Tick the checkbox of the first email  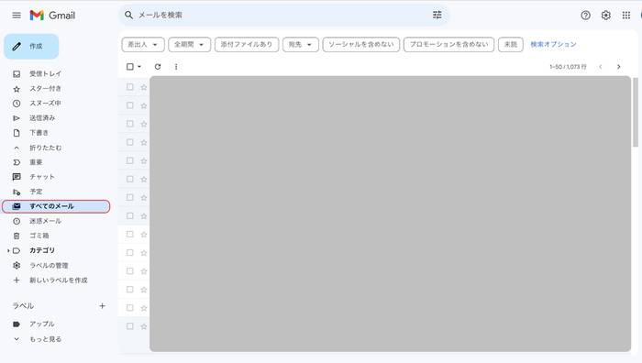tap(130, 87)
